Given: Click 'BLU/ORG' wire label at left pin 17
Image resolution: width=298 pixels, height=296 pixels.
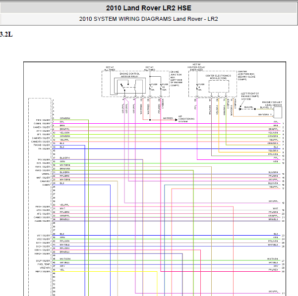Looking at the screenshot, I should coord(64,158).
